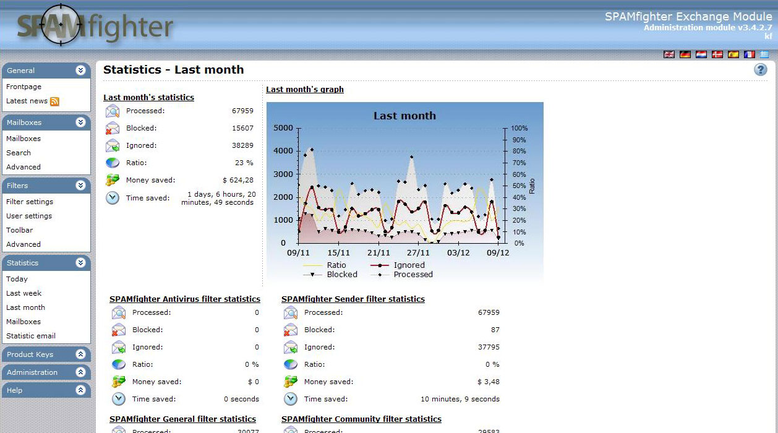Open Statistic email settings

click(x=31, y=336)
